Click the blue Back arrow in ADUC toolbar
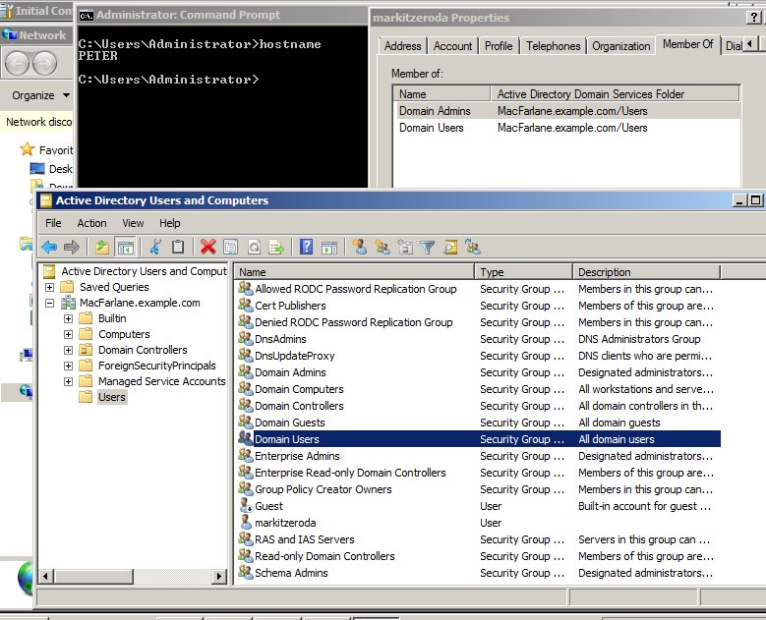The height and width of the screenshot is (620, 766). pyautogui.click(x=49, y=247)
